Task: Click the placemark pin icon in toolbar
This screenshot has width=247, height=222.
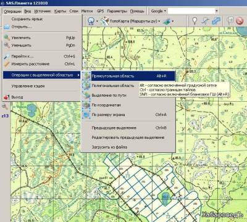Action: tap(195, 21)
